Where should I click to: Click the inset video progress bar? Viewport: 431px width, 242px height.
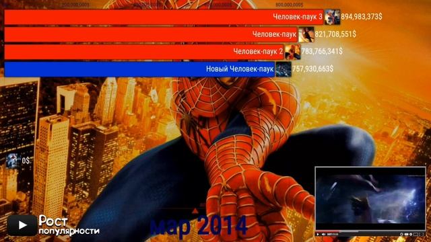click(370, 231)
